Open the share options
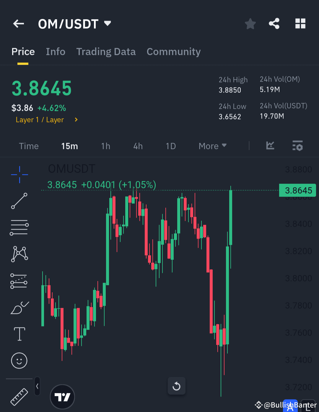319x412 pixels. click(274, 24)
